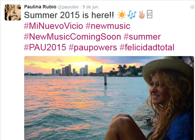Viewport: 195px width, 140px height.
Task: Click the unknown-character box emoji
Action: pos(149,14)
